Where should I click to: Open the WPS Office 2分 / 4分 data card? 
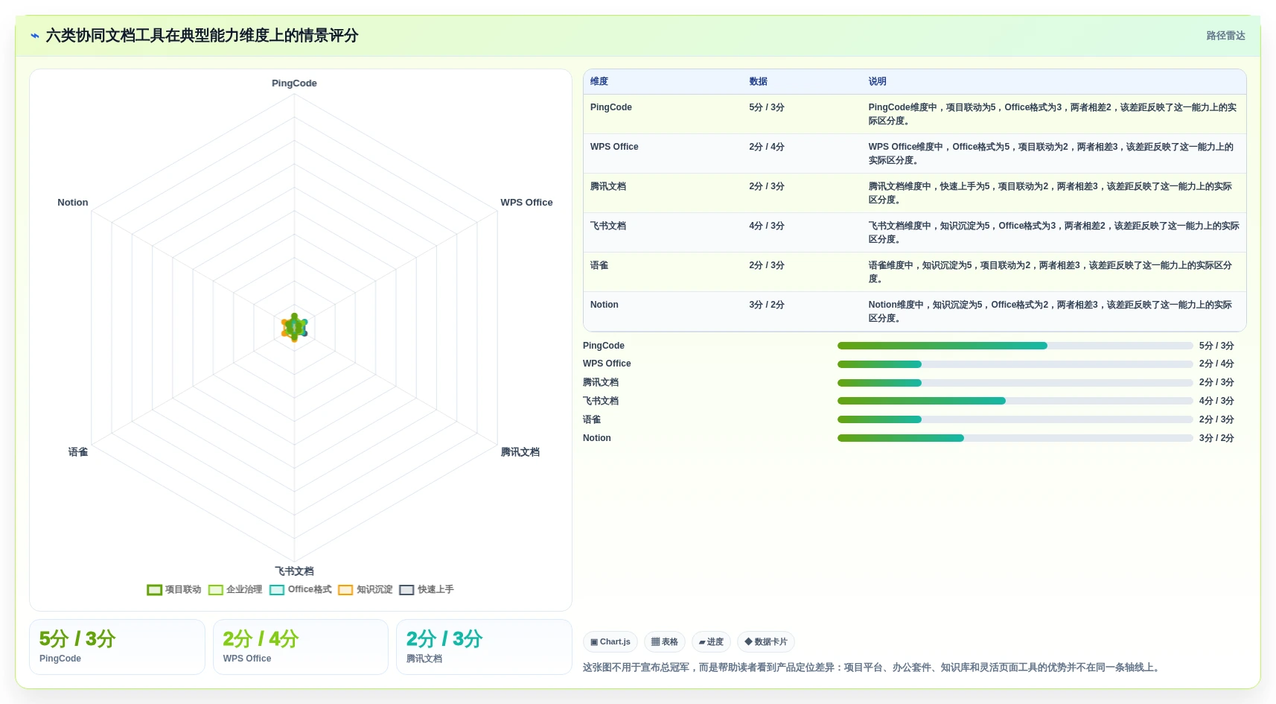(301, 647)
